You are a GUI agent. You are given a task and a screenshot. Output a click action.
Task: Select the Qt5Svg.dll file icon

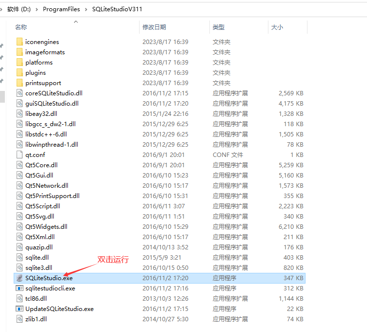coord(20,217)
